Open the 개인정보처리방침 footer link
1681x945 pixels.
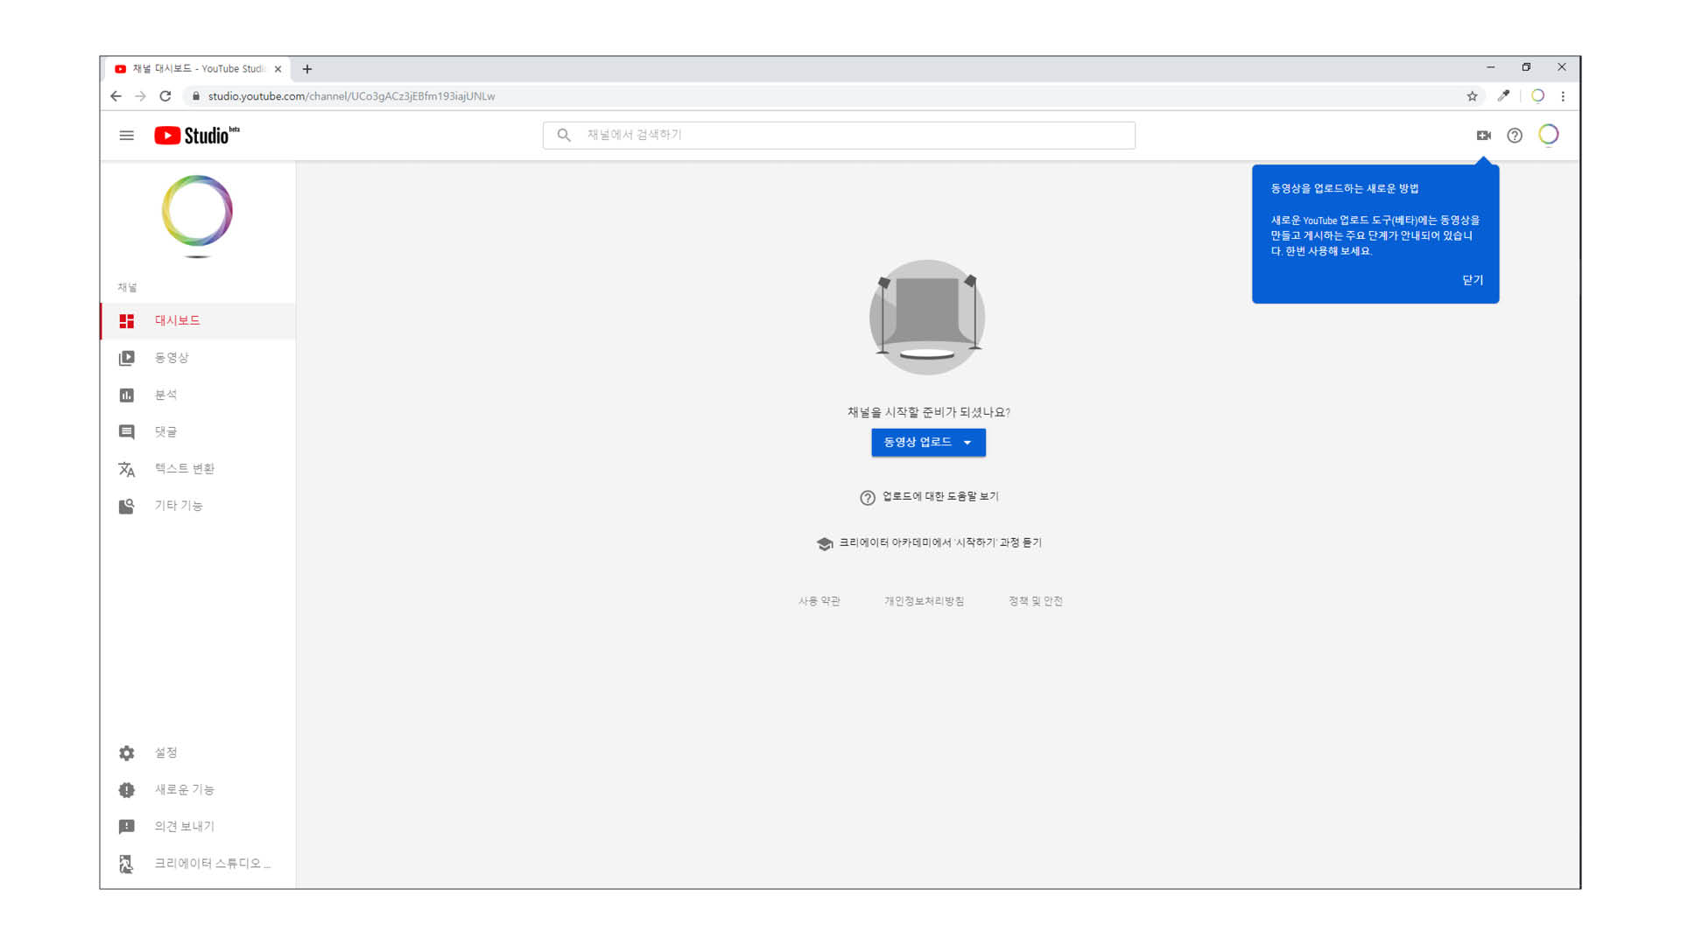(x=924, y=601)
